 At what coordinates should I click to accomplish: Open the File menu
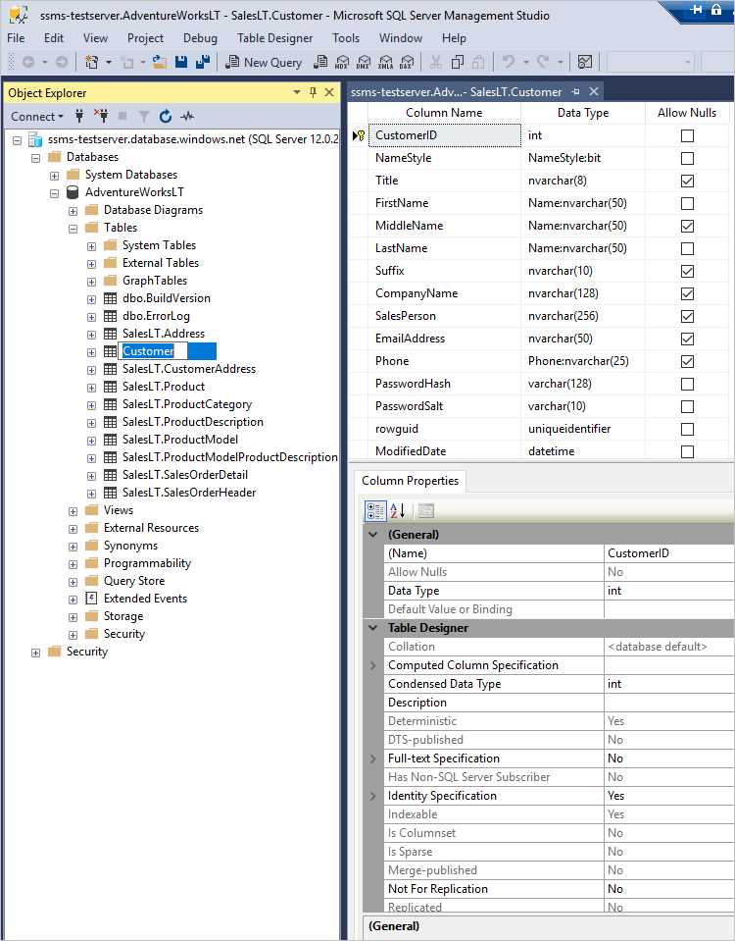[x=16, y=38]
